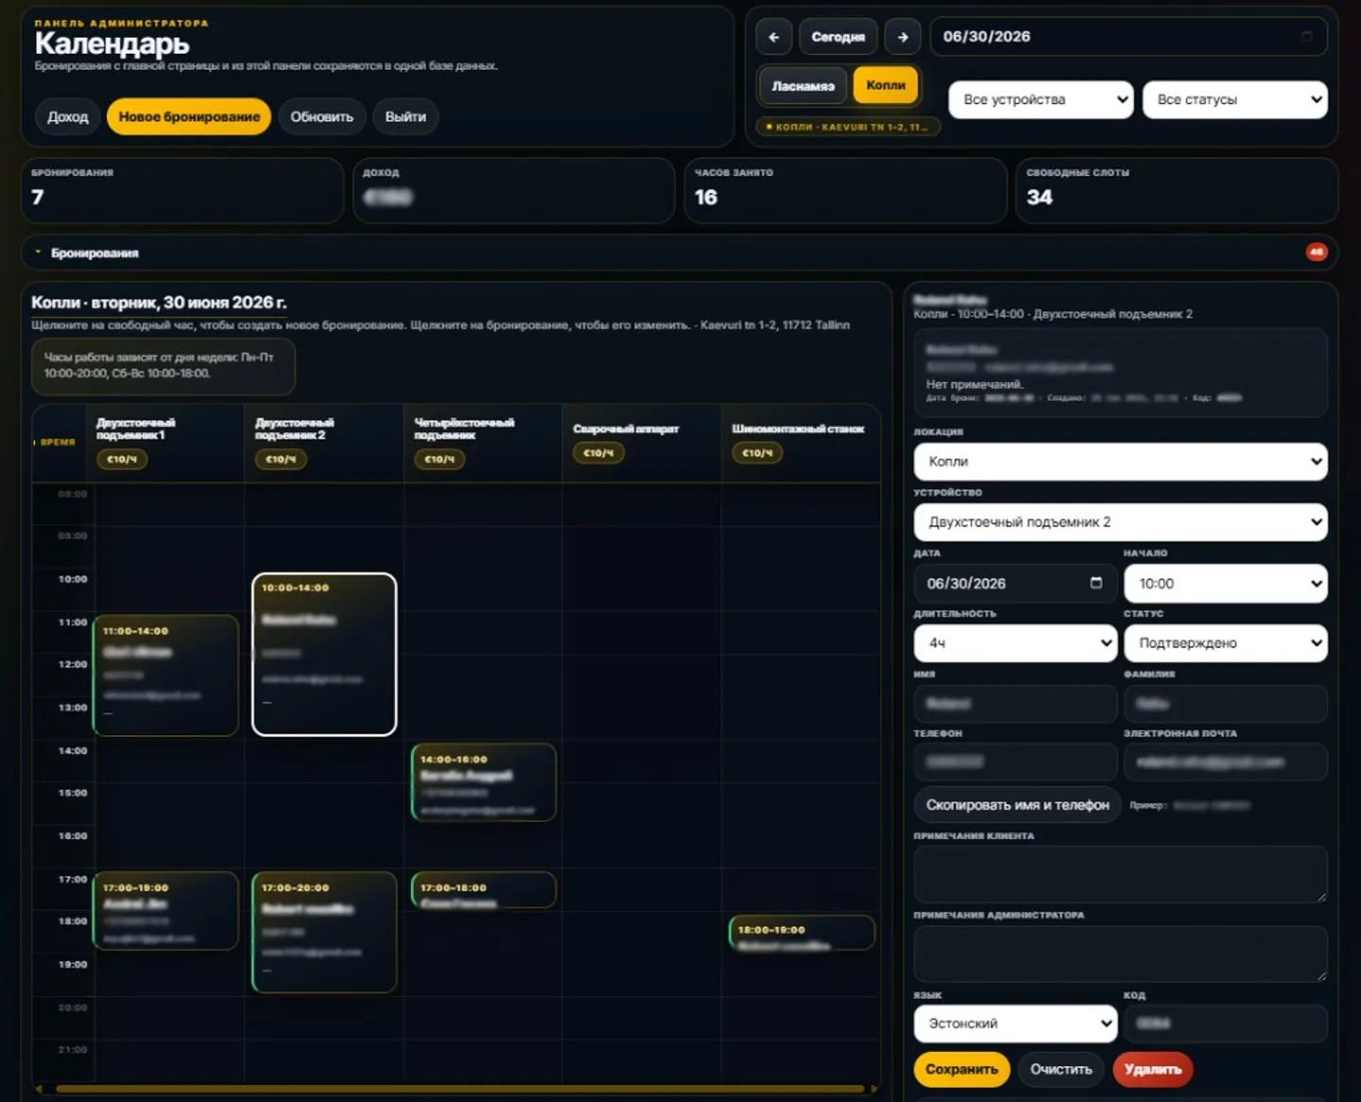Delete booking with Удалить button
1361x1102 pixels.
[x=1153, y=1070]
